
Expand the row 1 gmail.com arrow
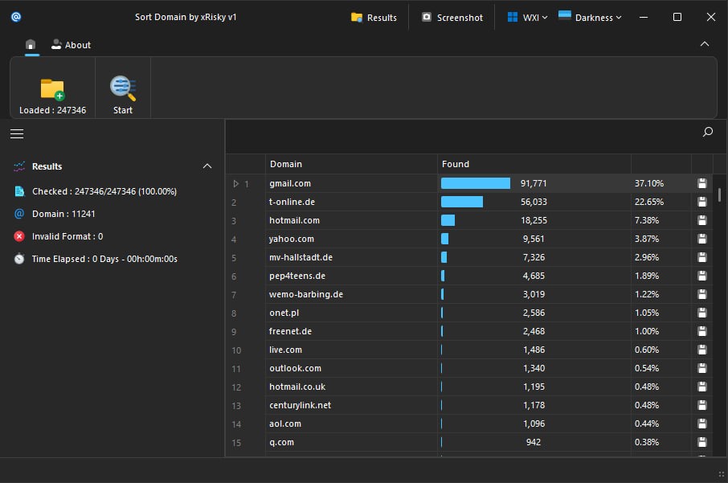pos(235,184)
